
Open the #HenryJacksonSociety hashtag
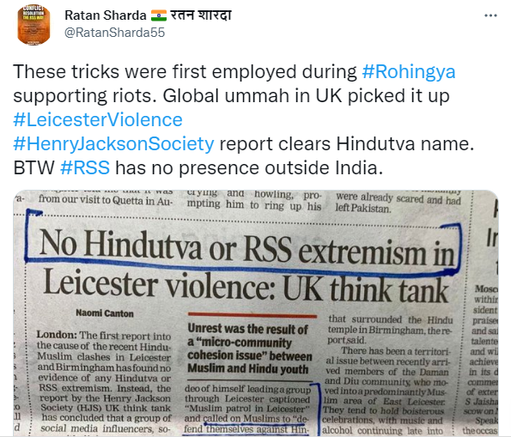[x=113, y=143]
